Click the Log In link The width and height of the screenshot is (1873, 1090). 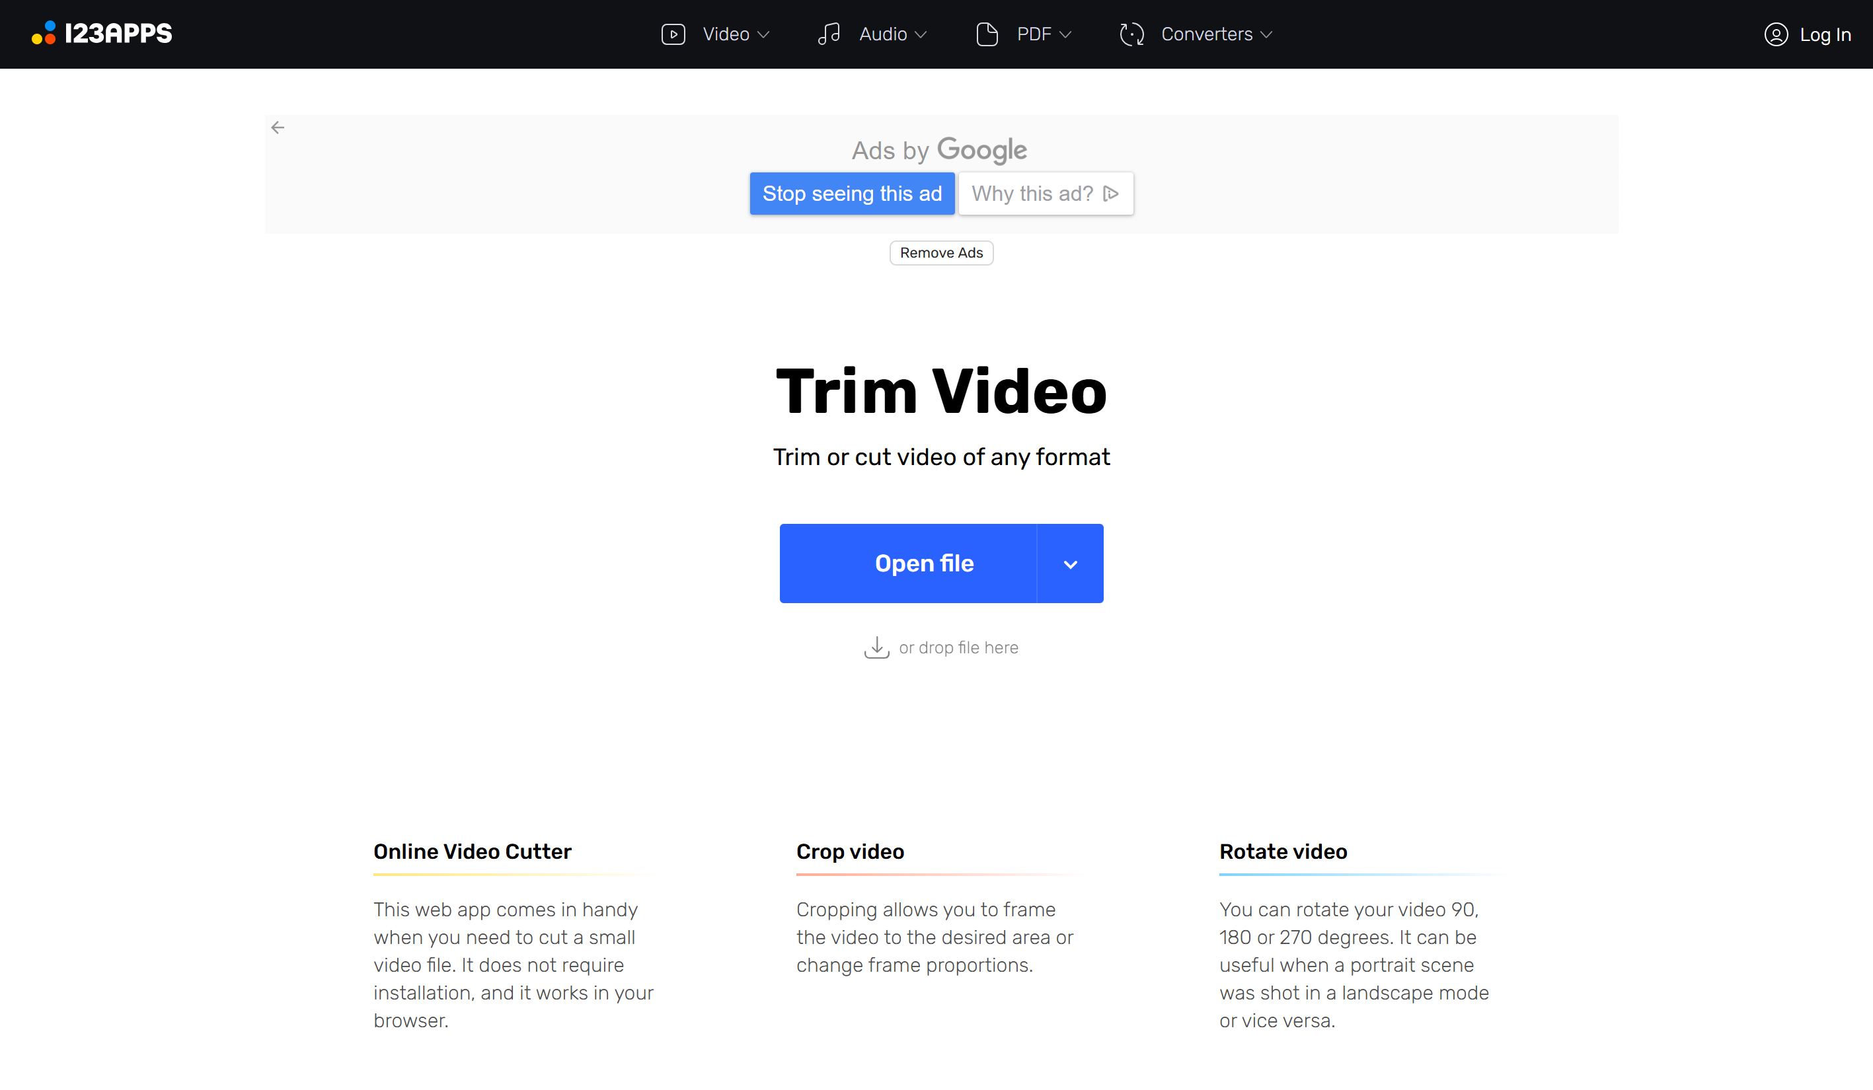tap(1825, 34)
